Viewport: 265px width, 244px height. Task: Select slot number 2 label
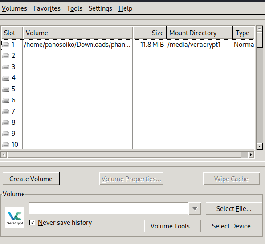13,56
